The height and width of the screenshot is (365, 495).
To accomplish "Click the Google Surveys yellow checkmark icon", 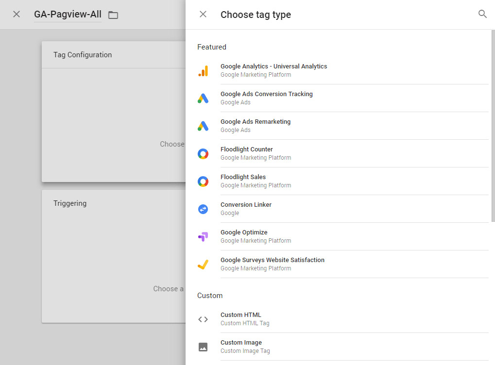I will (203, 265).
